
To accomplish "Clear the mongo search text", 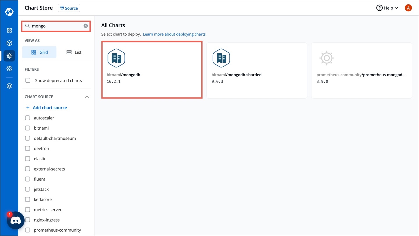I will click(x=86, y=26).
